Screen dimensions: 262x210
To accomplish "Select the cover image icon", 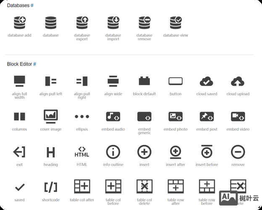I will pyautogui.click(x=51, y=116).
